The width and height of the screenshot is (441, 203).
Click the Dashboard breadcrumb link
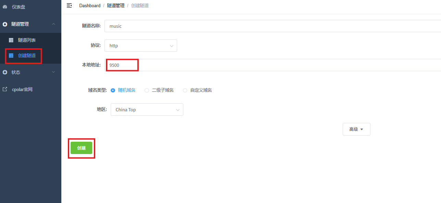(90, 5)
